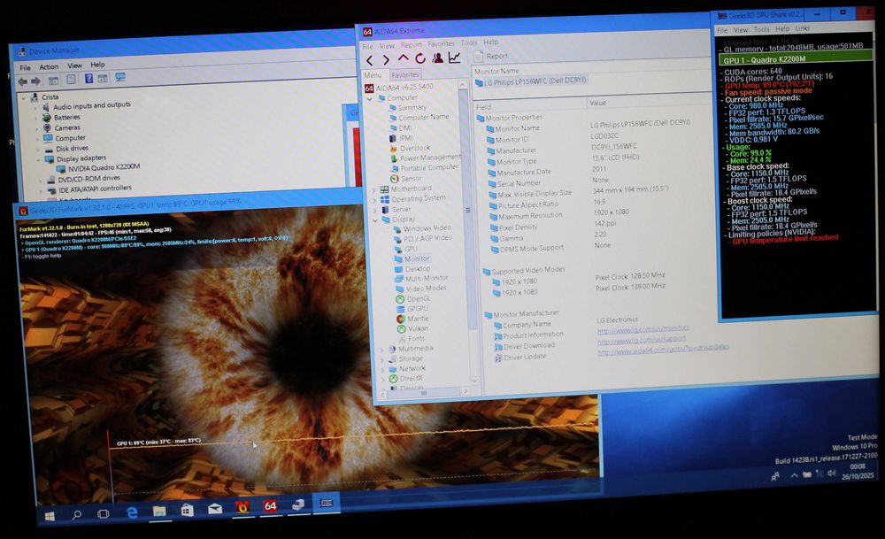Expand Audio inputs and outputs in Device Manager

[x=36, y=108]
